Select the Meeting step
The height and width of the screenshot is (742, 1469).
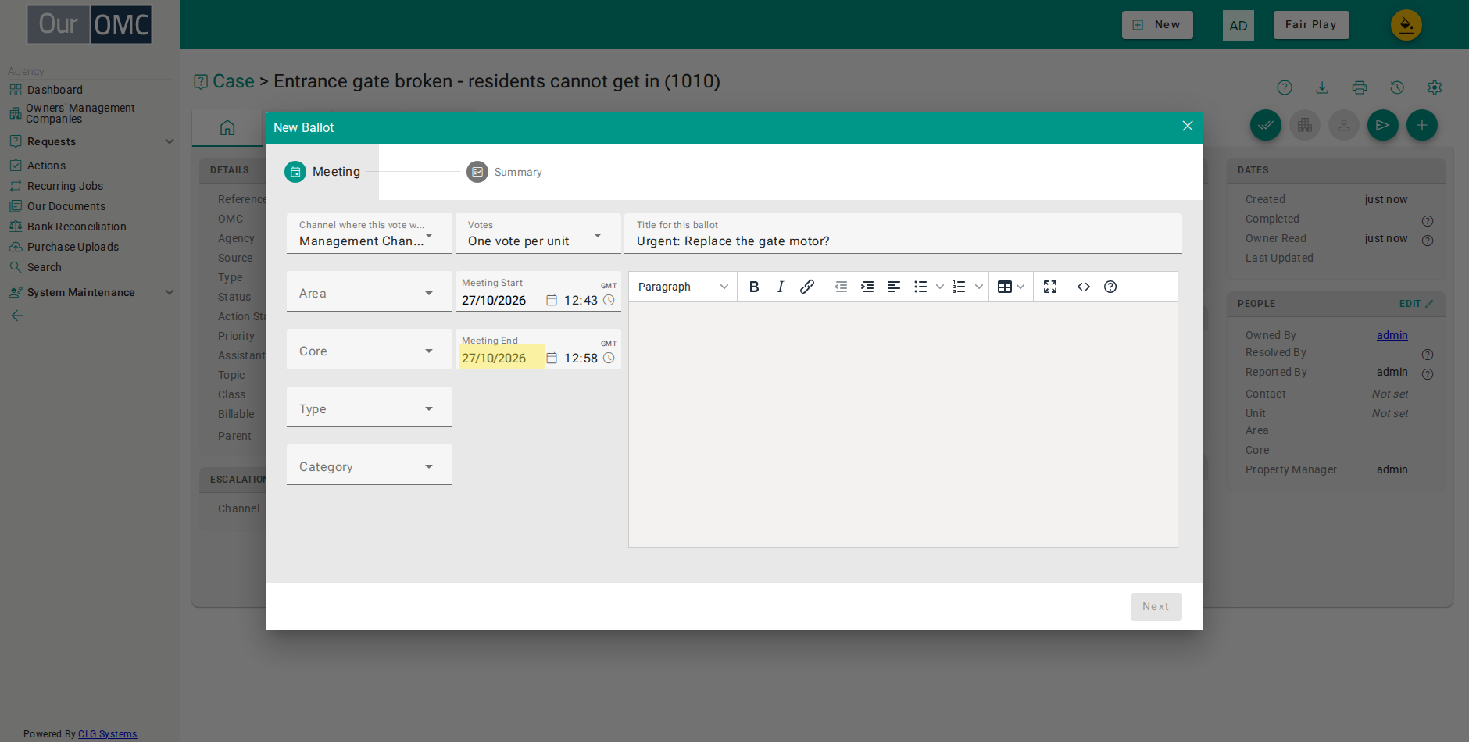tap(323, 172)
